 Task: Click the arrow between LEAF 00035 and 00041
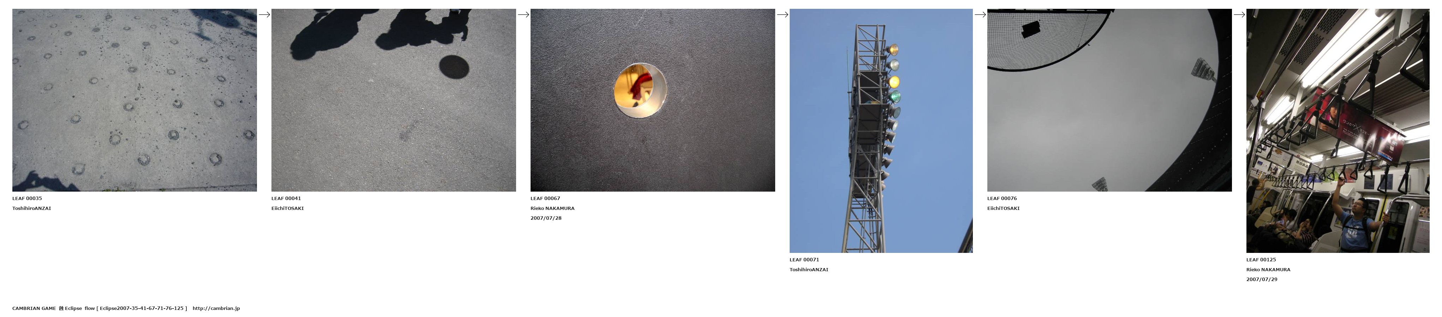coord(264,14)
